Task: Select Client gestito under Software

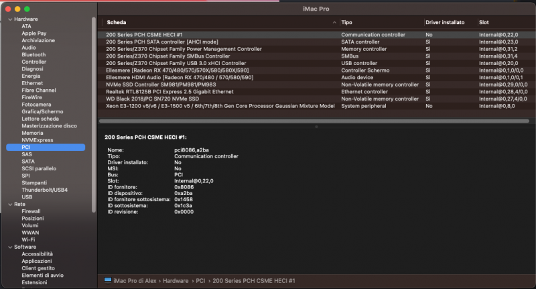Action: 38,268
